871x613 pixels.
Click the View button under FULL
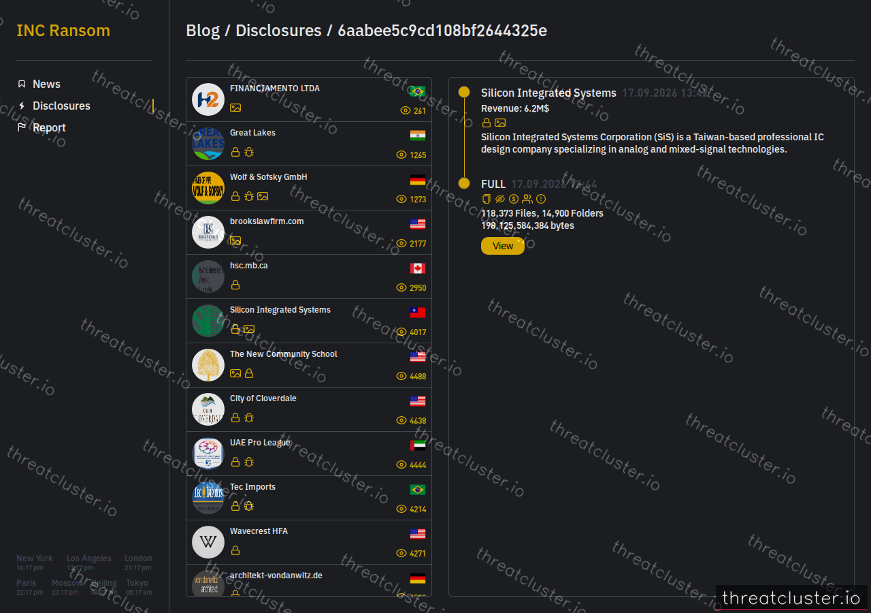pos(503,246)
